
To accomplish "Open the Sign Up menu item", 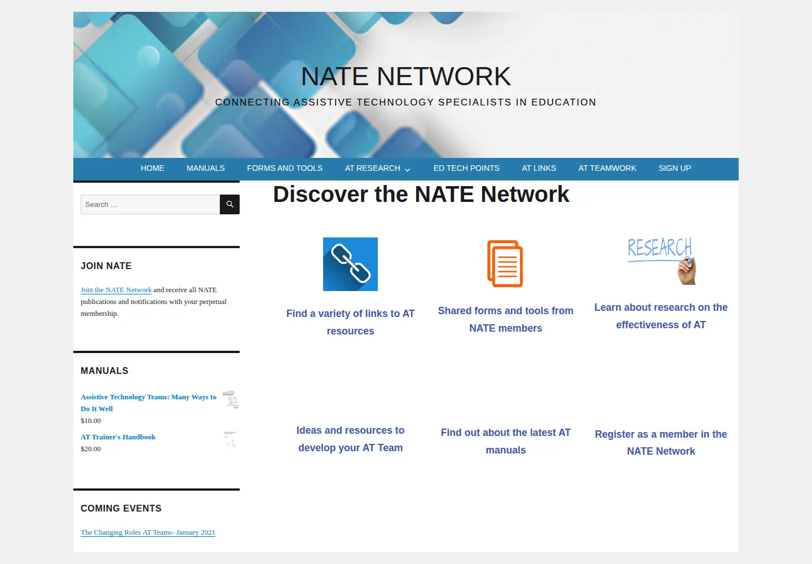I will point(674,168).
